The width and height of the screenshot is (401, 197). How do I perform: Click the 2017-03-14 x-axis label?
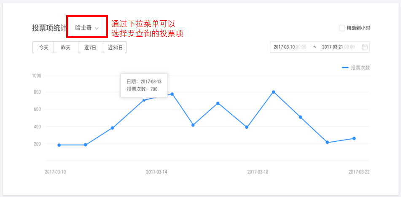tap(157, 172)
